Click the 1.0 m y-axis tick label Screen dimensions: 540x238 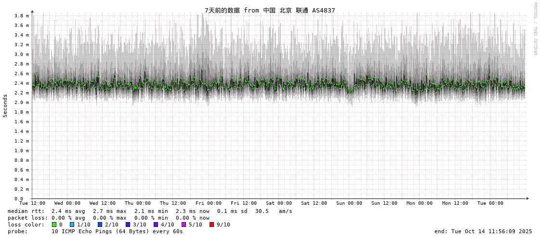[x=22, y=151]
